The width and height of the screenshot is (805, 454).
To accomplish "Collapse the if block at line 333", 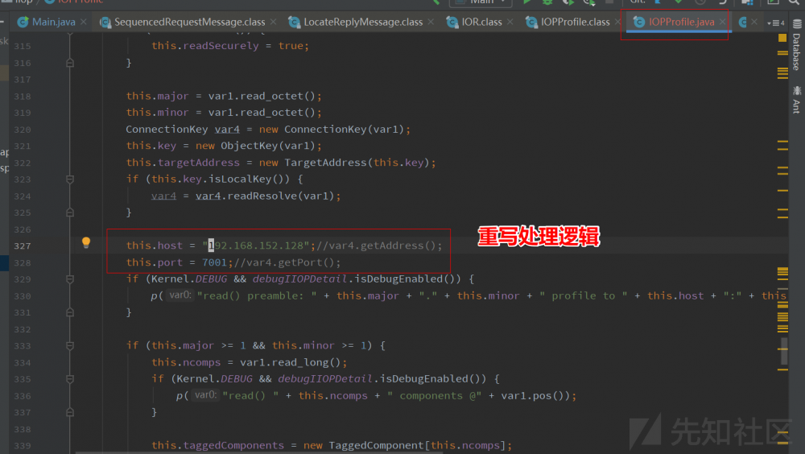I will coord(70,345).
